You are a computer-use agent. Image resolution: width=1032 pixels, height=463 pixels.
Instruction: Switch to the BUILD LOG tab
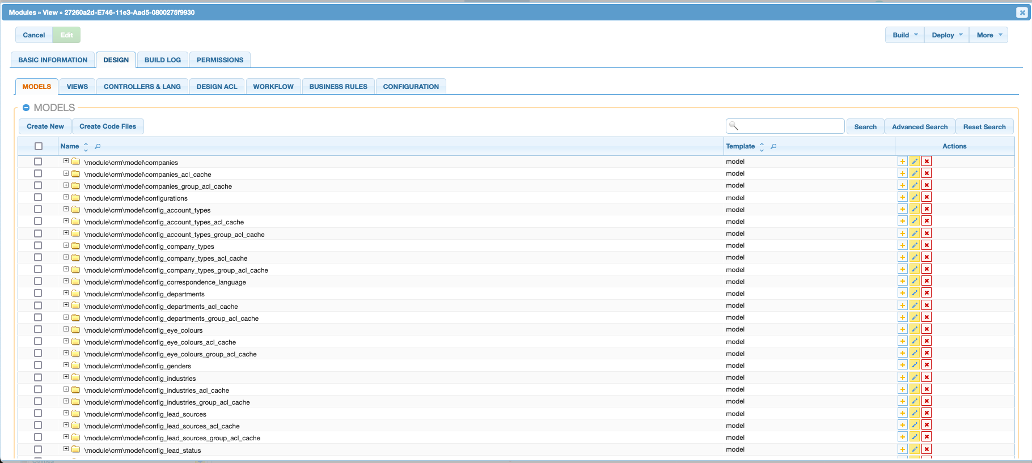click(163, 60)
